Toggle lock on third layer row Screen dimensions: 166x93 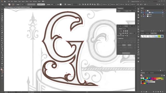(x=143, y=14)
